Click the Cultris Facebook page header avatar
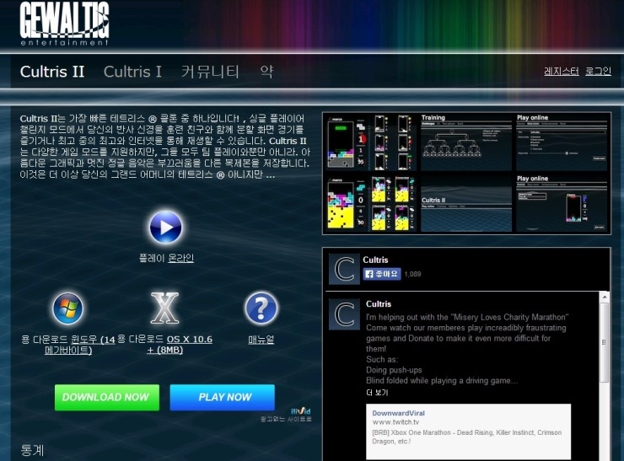This screenshot has width=624, height=461. point(344,270)
